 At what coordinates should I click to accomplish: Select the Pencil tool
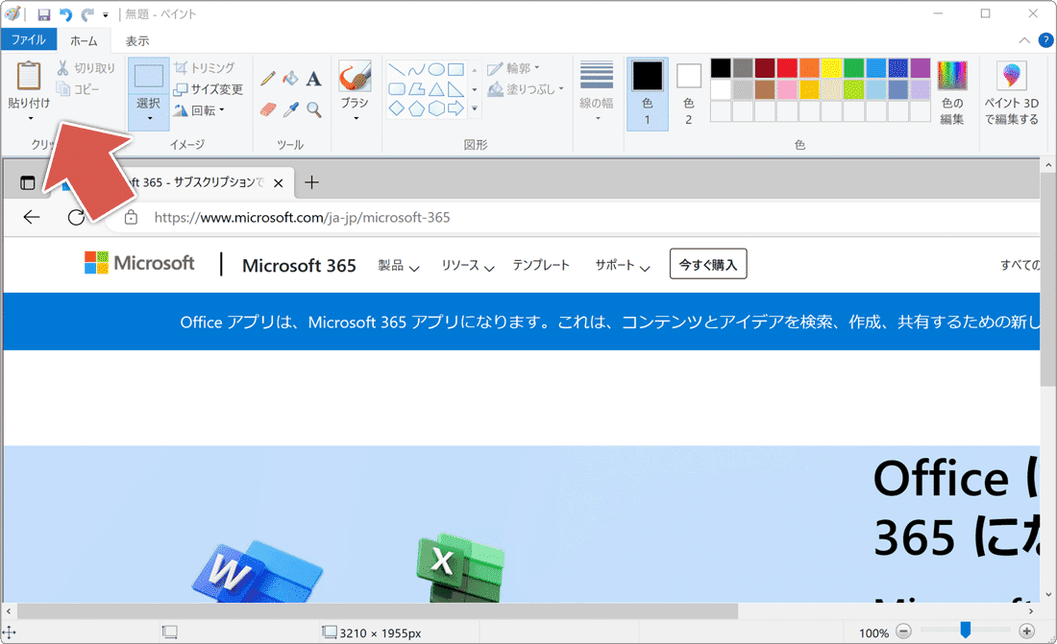266,79
